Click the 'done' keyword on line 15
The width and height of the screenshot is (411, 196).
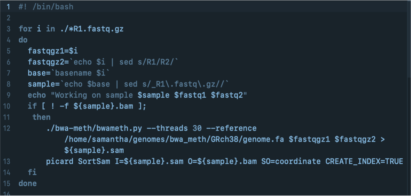point(28,184)
